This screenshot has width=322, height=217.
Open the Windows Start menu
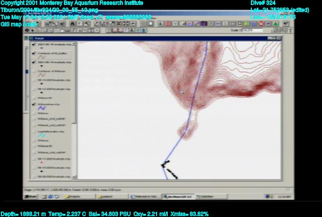coord(31,196)
